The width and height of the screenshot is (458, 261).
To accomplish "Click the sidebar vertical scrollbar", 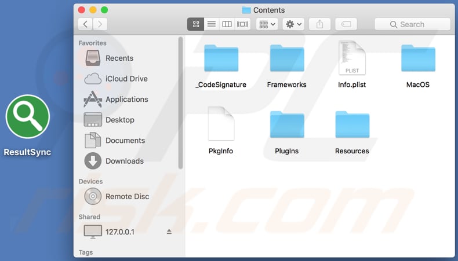I will pyautogui.click(x=180, y=102).
